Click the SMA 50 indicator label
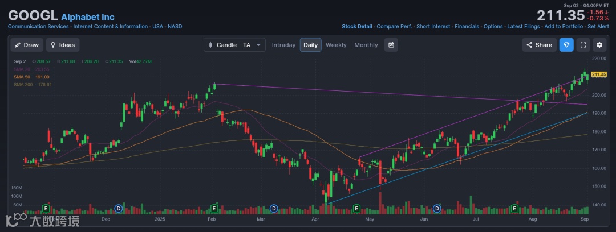This screenshot has width=616, height=232. [33, 77]
